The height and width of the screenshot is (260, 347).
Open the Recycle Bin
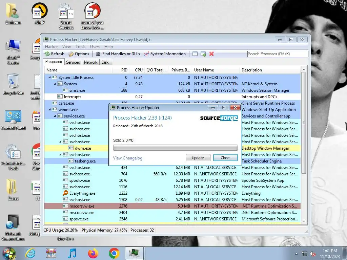pos(13,84)
